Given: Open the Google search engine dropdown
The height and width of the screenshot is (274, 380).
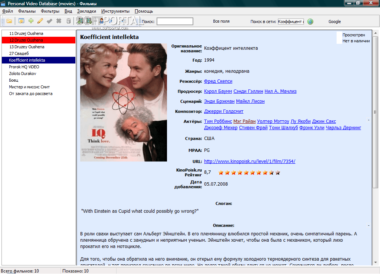Looking at the screenshot, I should [x=334, y=22].
